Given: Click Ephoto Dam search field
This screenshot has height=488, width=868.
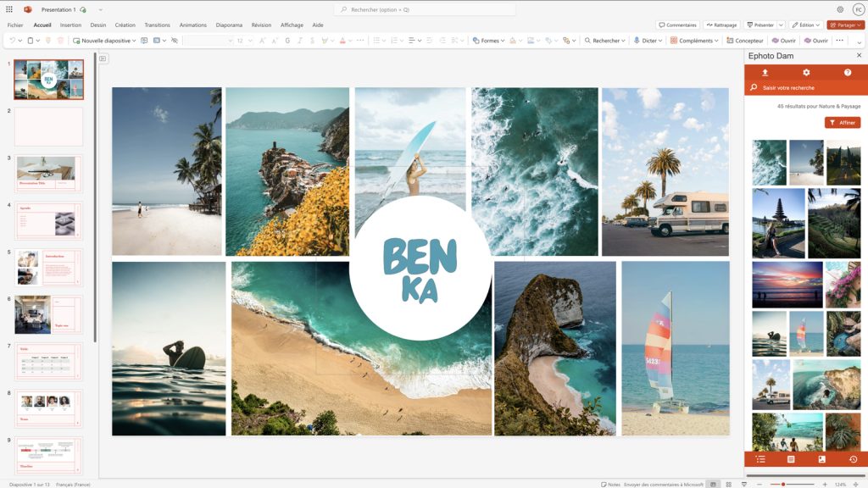Looking at the screenshot, I should tap(805, 87).
